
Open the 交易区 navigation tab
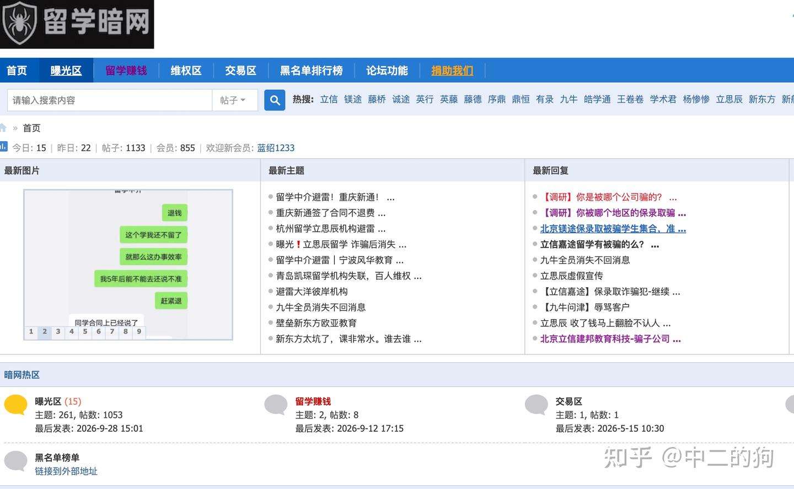point(240,71)
